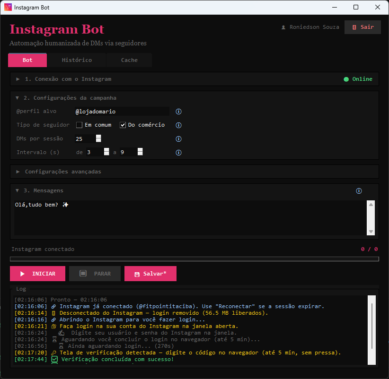Viewport: 389px width, 379px height.
Task: Click the log line 'Instagram já conectado'
Action: pos(169,306)
